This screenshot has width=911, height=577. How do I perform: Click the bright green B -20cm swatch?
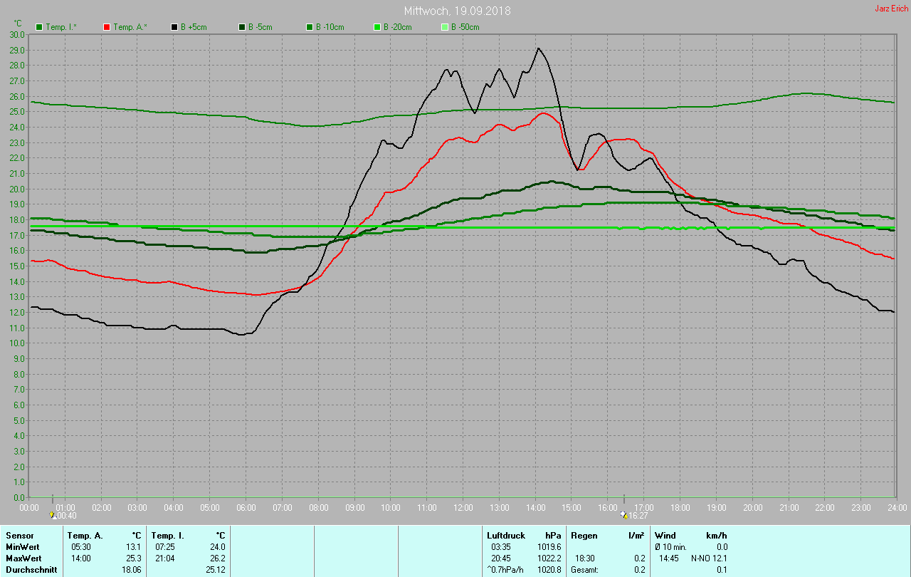pos(377,27)
